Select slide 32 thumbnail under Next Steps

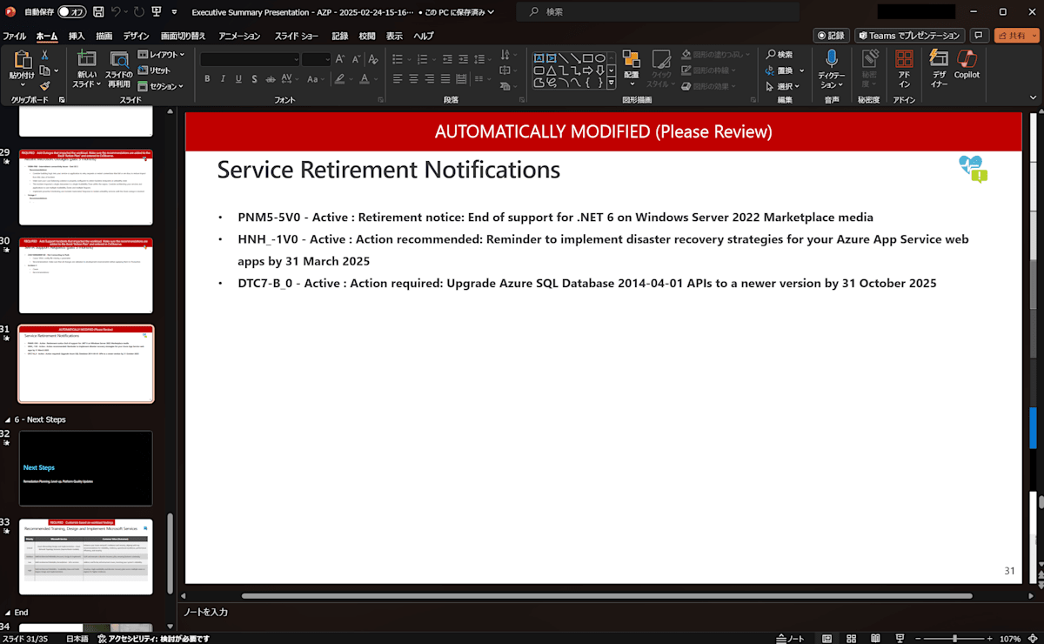85,468
